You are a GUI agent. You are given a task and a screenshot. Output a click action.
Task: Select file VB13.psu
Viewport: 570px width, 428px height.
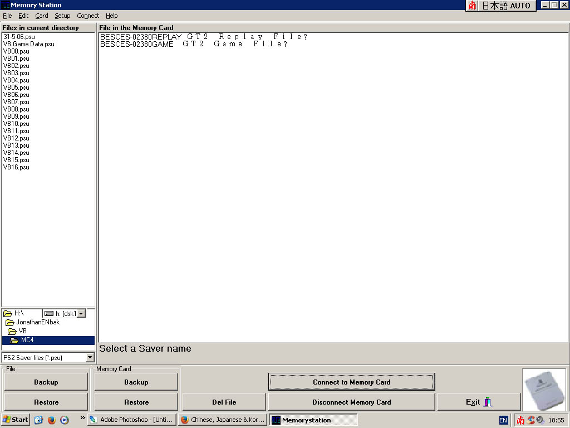coord(16,145)
